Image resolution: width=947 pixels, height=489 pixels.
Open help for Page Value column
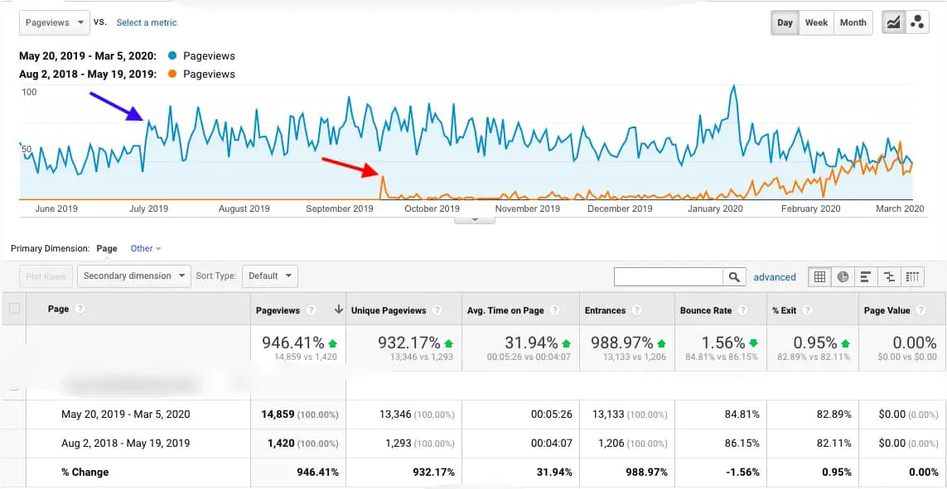[921, 310]
